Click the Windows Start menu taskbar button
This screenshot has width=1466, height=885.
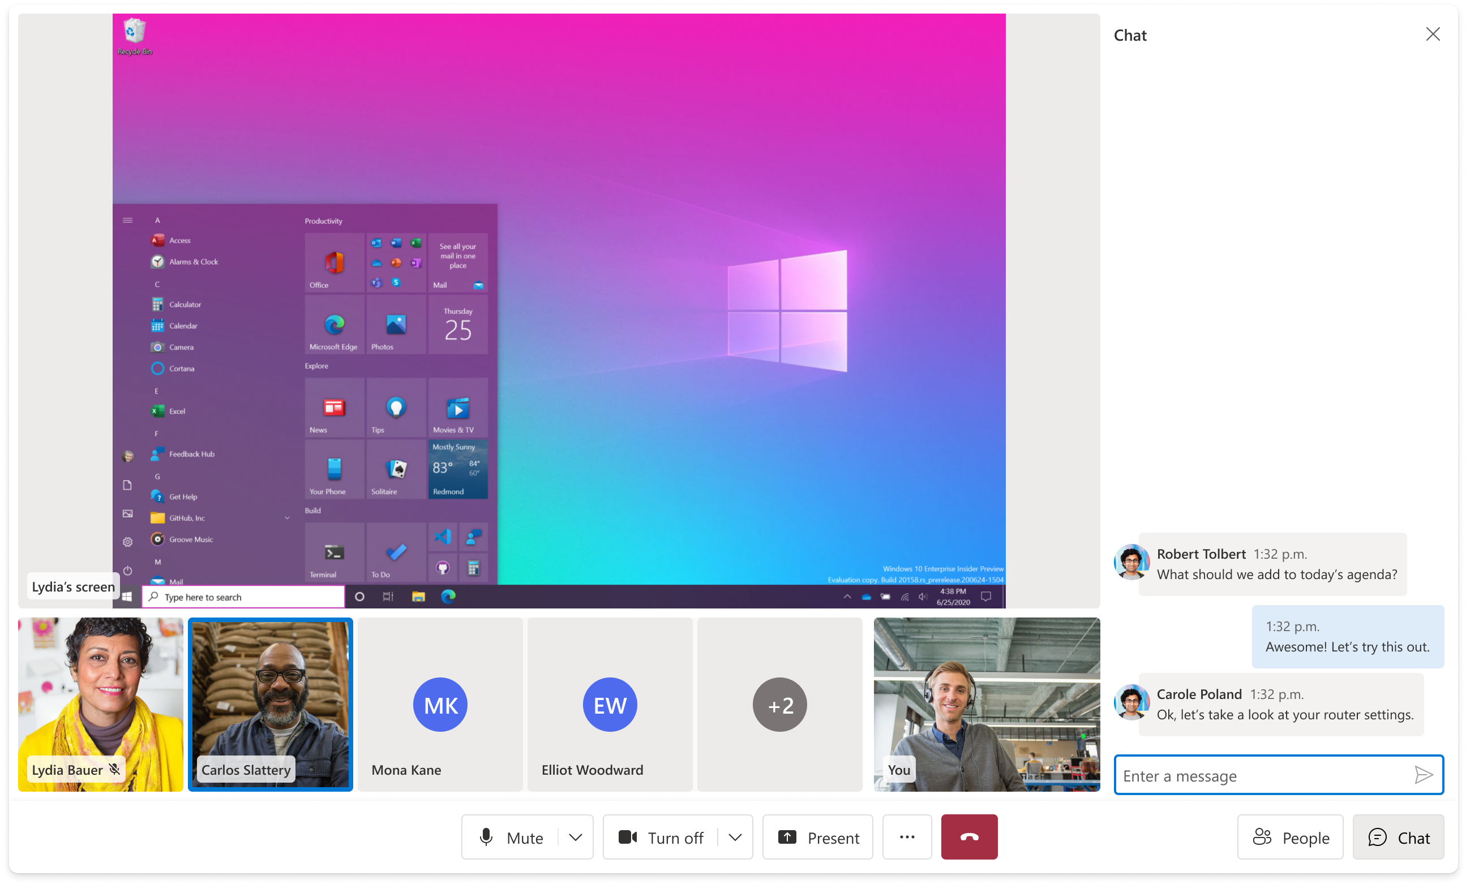[127, 597]
